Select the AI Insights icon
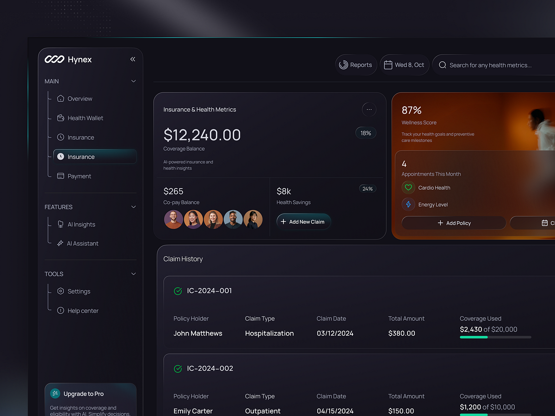 [61, 224]
